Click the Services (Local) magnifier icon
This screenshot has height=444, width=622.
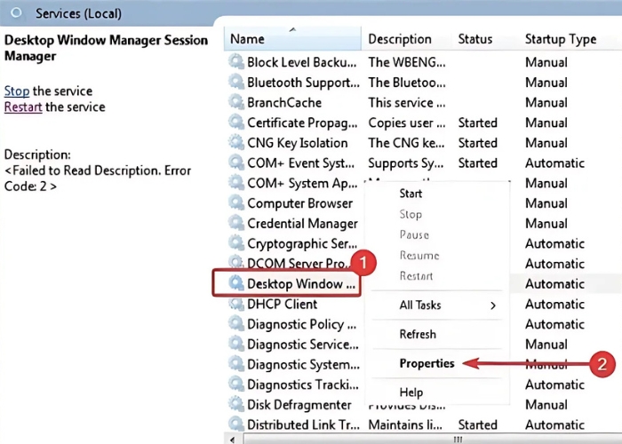(x=16, y=13)
